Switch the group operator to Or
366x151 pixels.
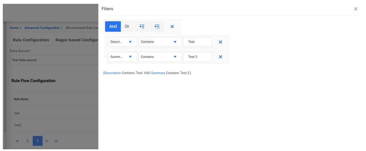(127, 26)
